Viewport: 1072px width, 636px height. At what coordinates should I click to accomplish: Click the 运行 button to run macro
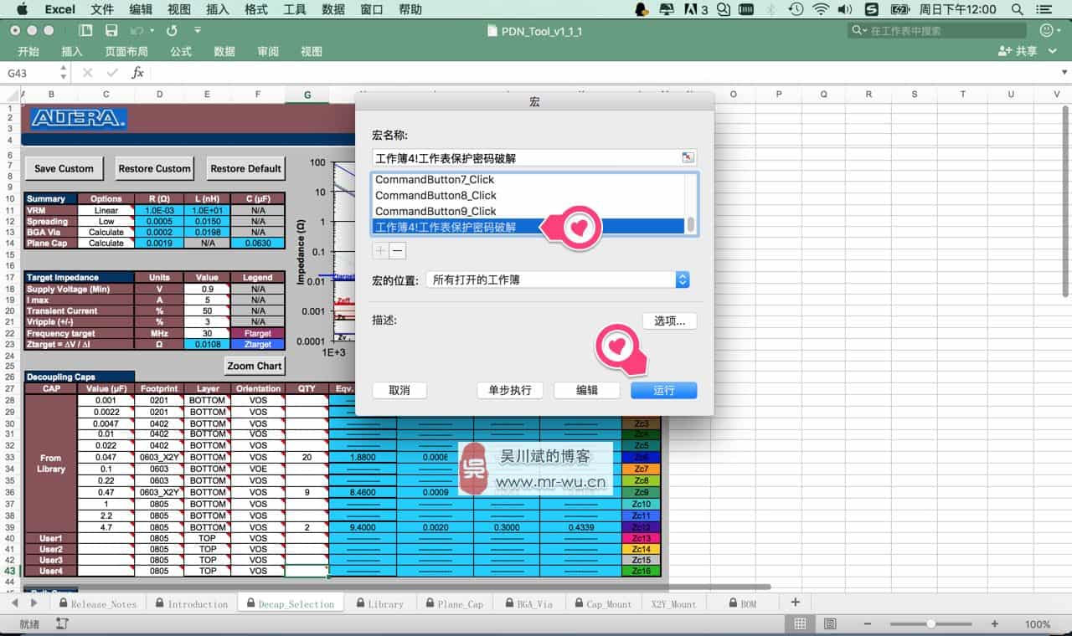click(663, 390)
